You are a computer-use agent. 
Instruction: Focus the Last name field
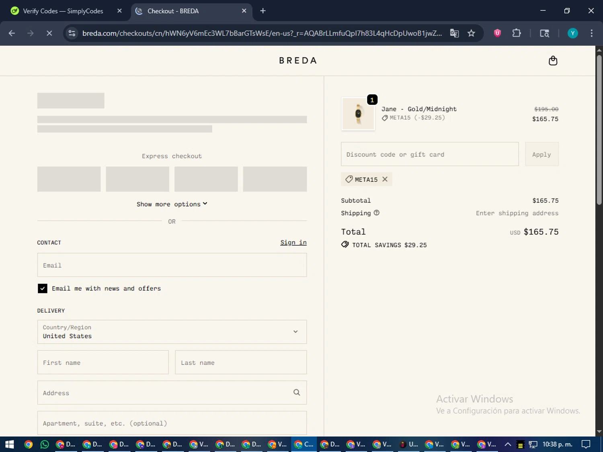point(241,362)
